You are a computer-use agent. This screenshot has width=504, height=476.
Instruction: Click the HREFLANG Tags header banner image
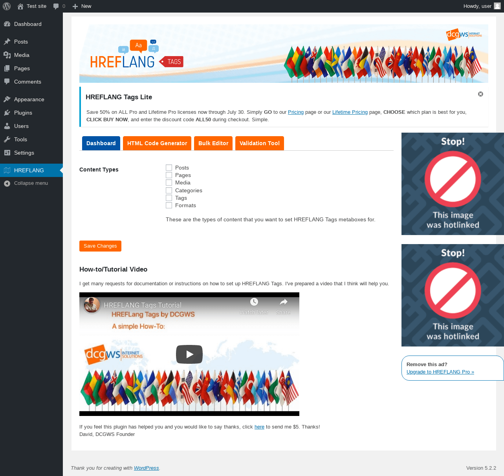(284, 53)
